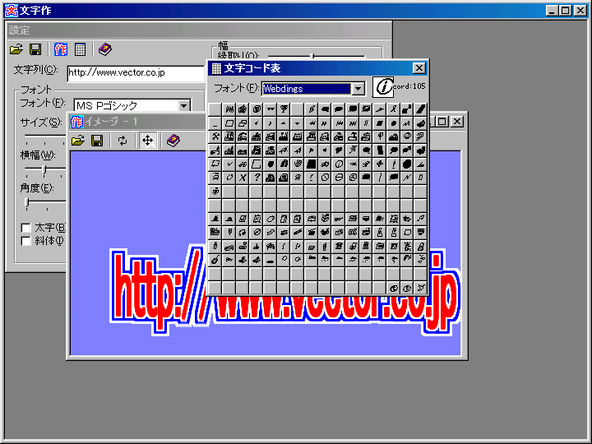Select crossed hammer and wrench glyph
The height and width of the screenshot is (444, 592).
coord(215,136)
